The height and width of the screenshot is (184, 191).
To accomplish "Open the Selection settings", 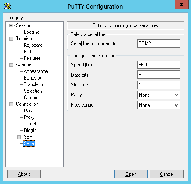I will point(33,91).
